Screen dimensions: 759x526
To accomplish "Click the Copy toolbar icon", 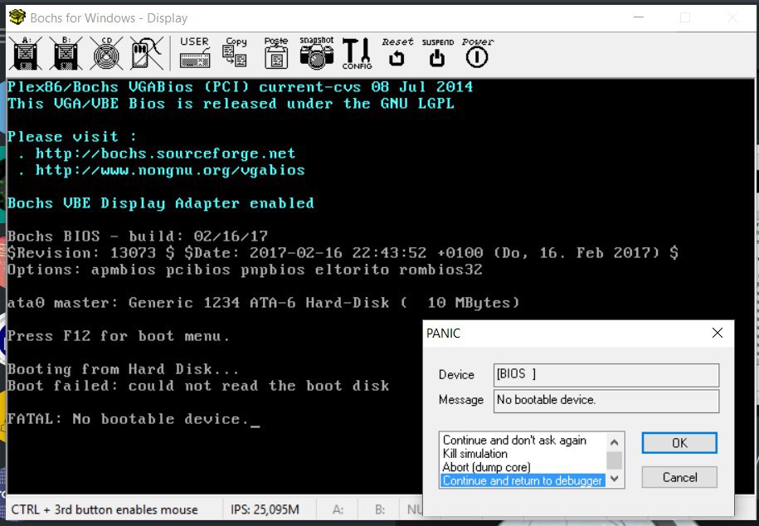I will tap(236, 52).
